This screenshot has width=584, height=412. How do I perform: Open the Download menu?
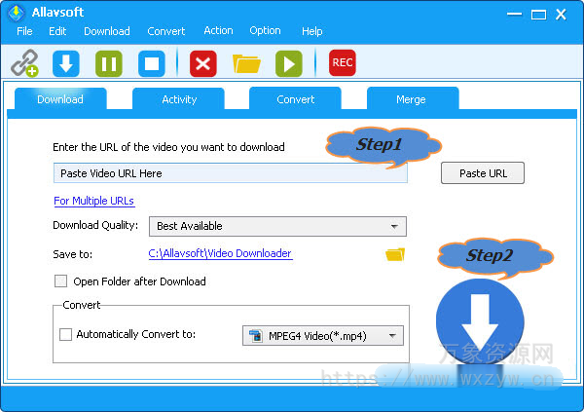107,31
